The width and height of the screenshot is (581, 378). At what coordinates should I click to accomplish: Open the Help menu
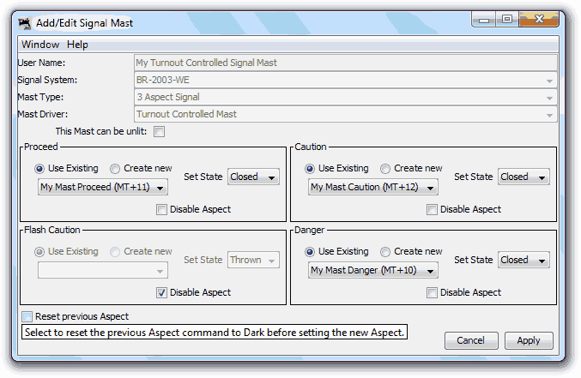77,45
